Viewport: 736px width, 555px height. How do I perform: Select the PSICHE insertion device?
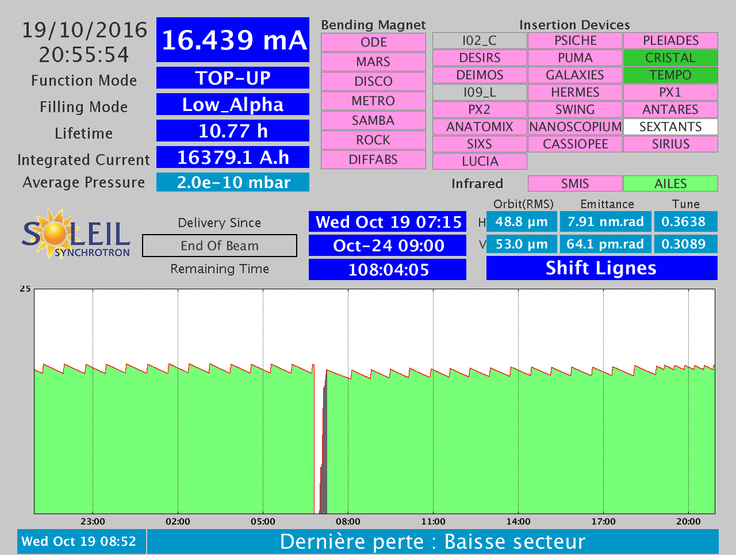click(575, 41)
